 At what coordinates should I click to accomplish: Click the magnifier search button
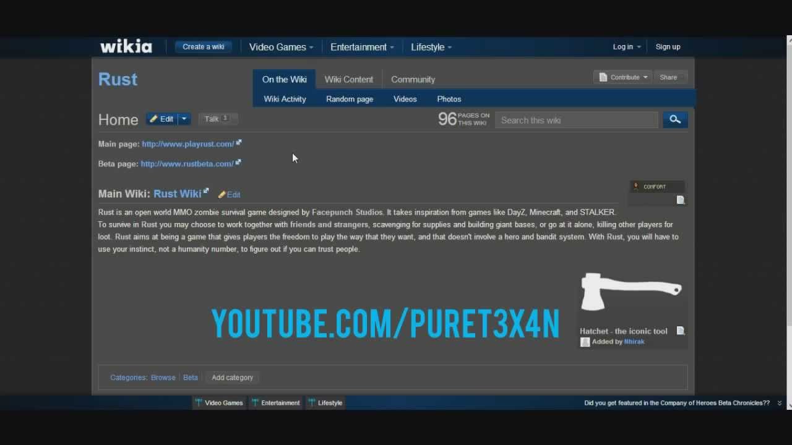(x=675, y=120)
